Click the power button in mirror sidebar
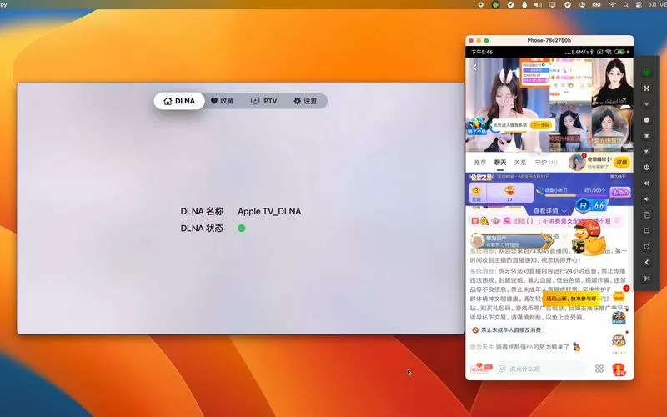This screenshot has height=417, width=667. 647,168
